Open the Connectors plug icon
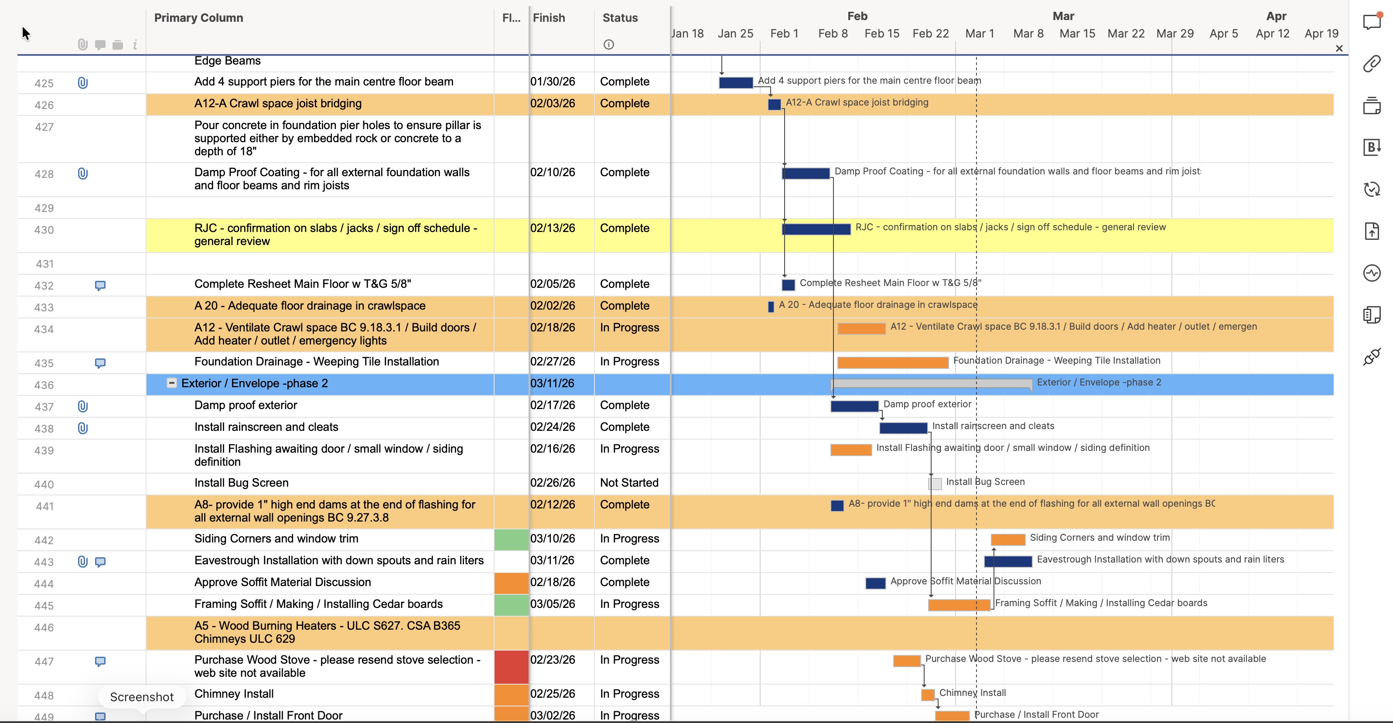This screenshot has width=1393, height=723. 1372,357
